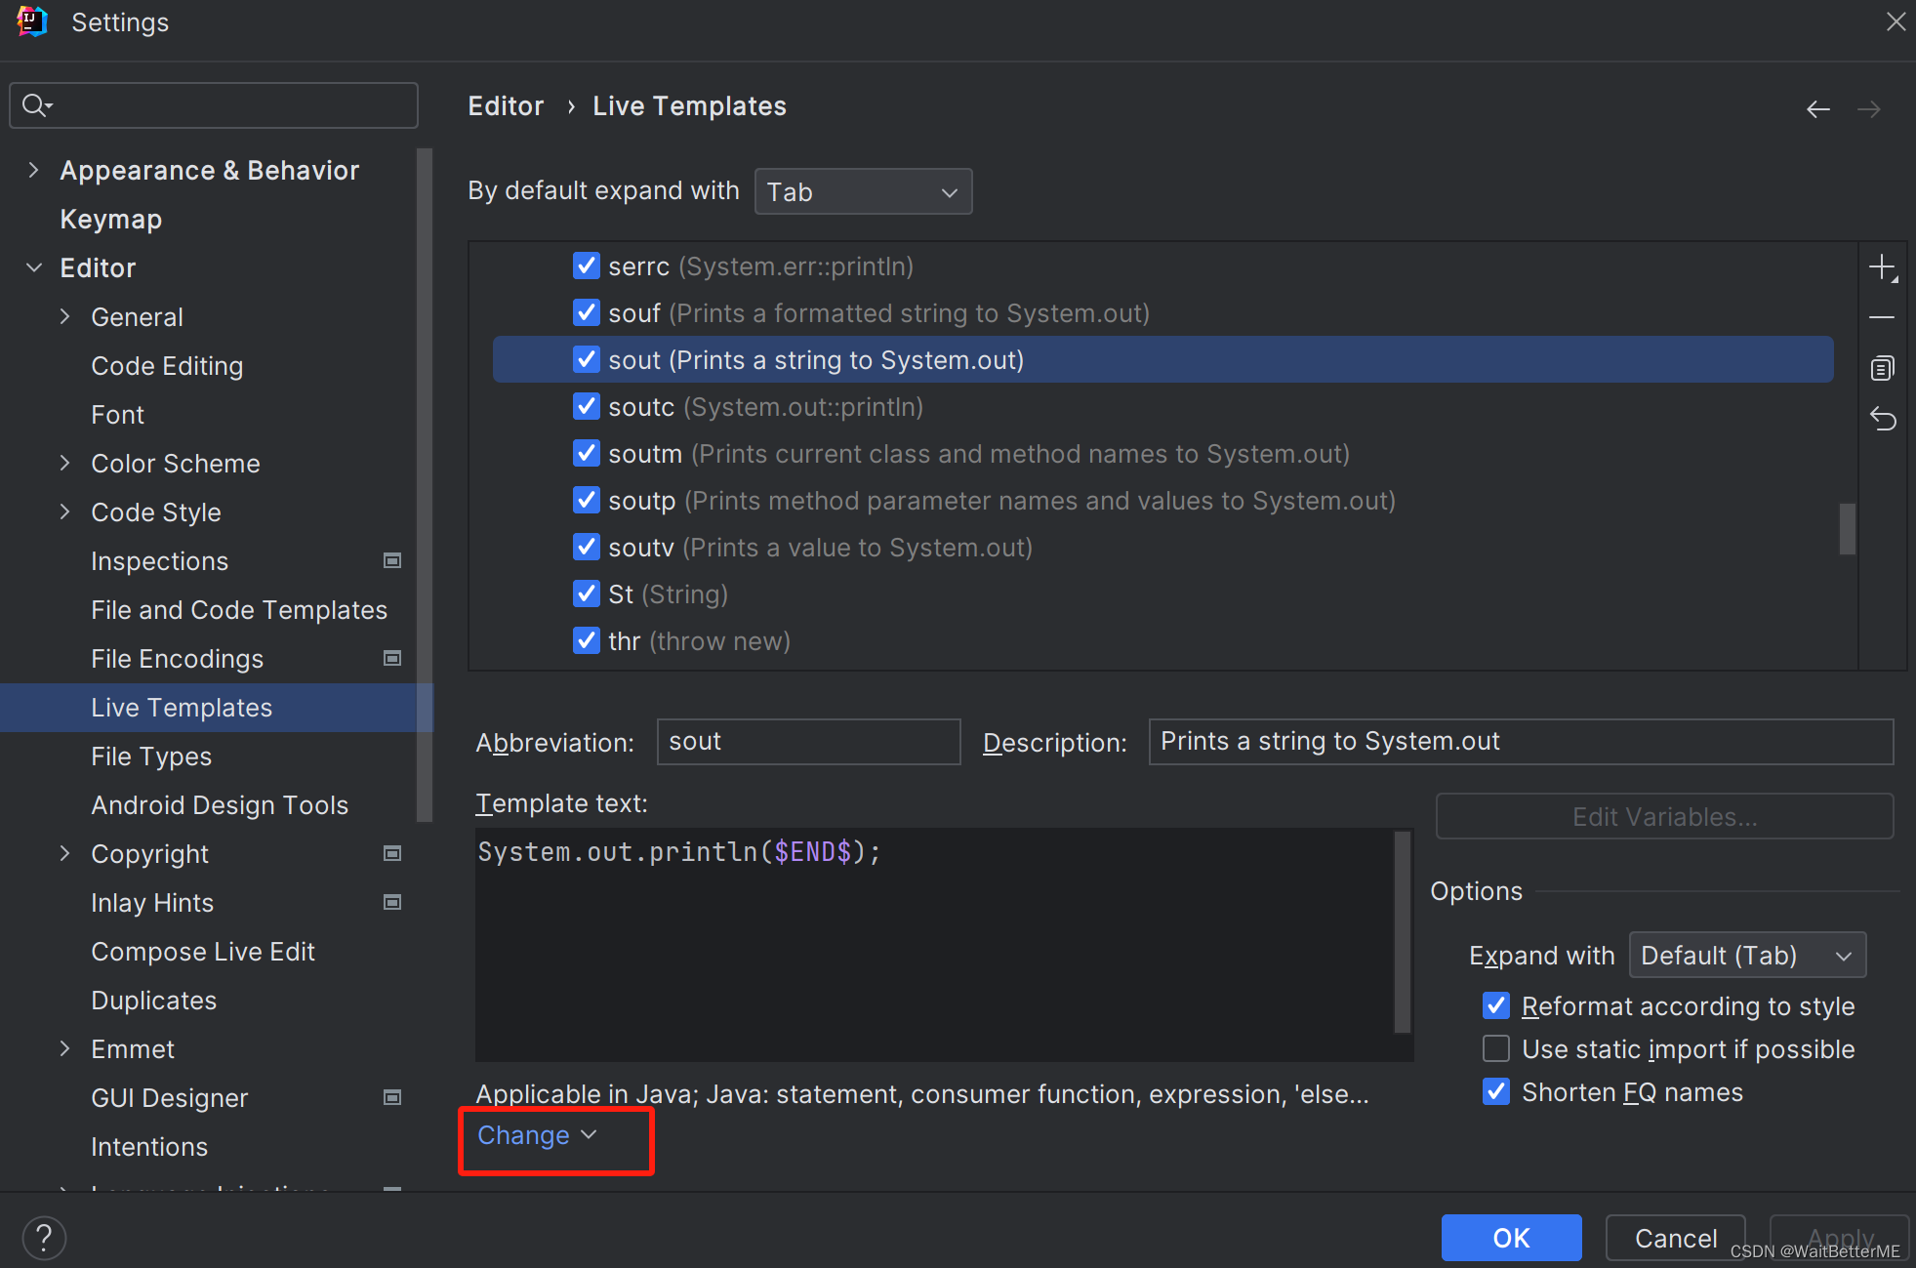The image size is (1916, 1268).
Task: Uncheck the souf template checkbox
Action: click(x=587, y=312)
